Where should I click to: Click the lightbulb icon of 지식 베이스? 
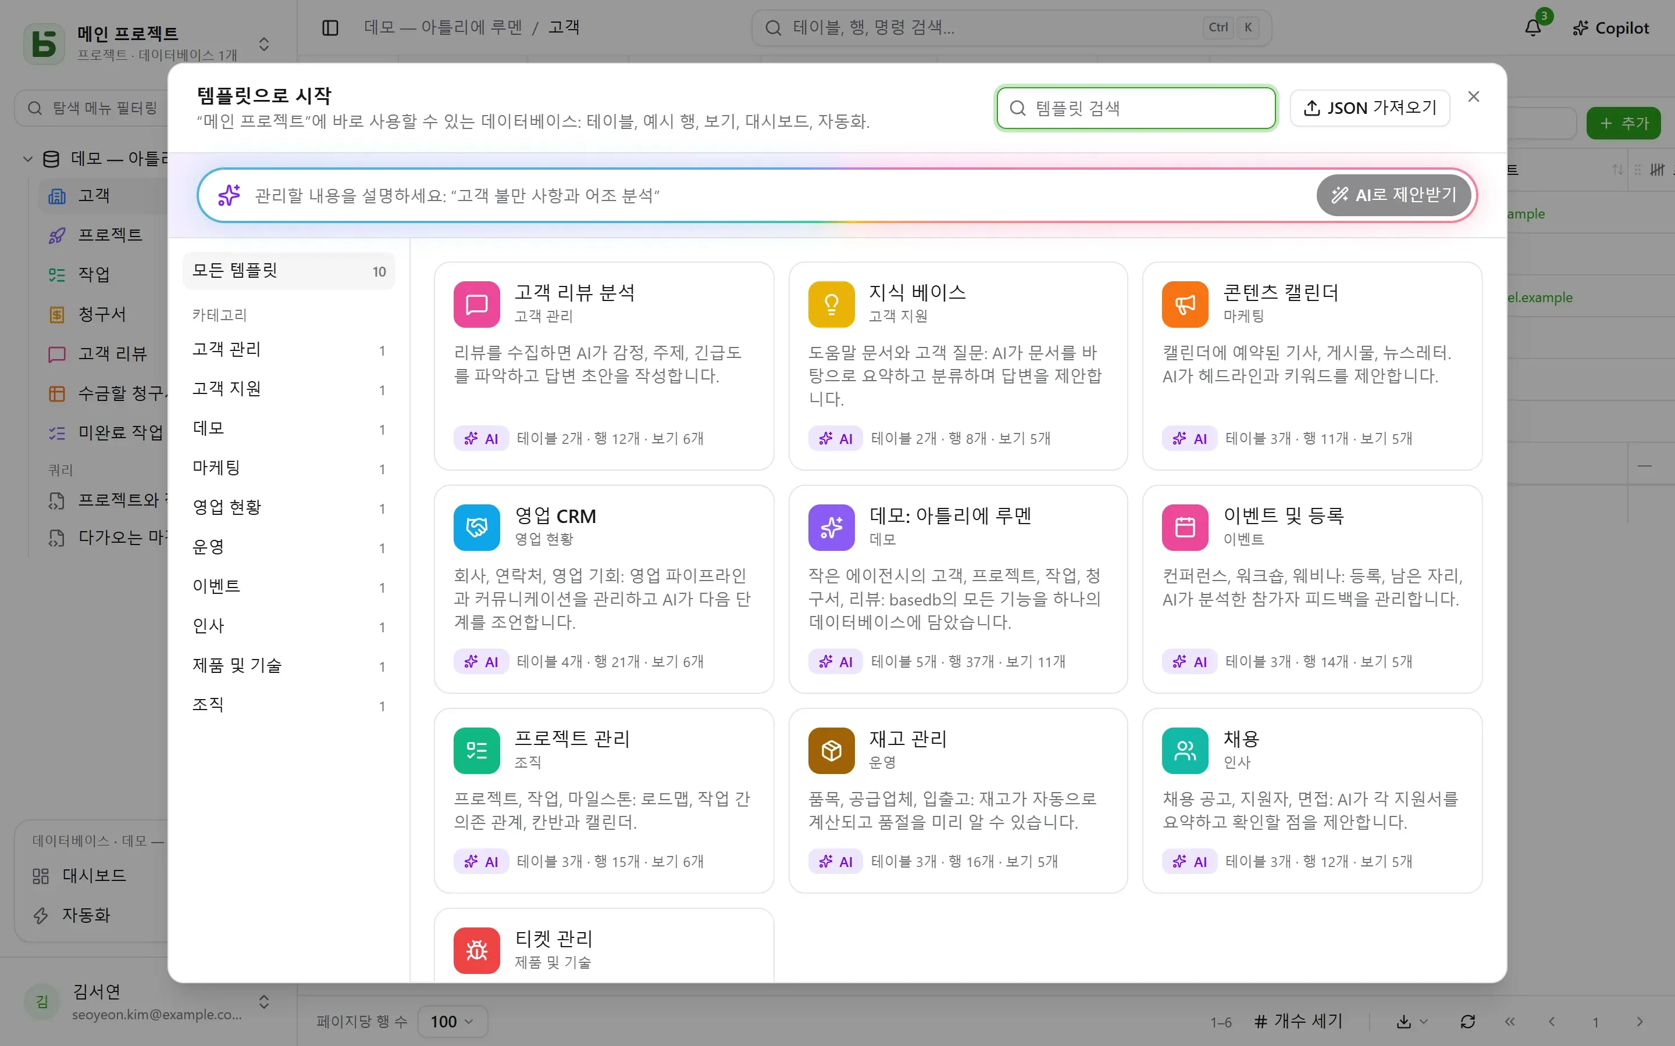(831, 305)
